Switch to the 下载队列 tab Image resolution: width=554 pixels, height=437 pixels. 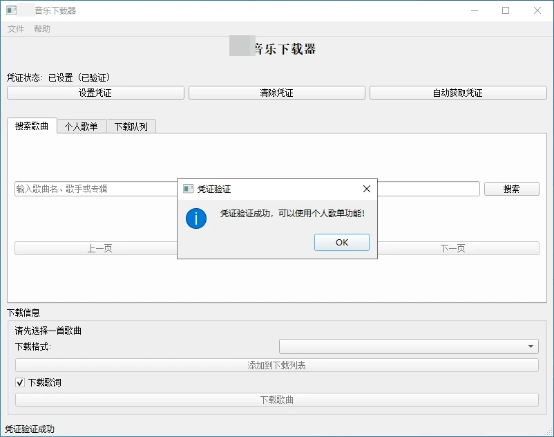coord(131,127)
